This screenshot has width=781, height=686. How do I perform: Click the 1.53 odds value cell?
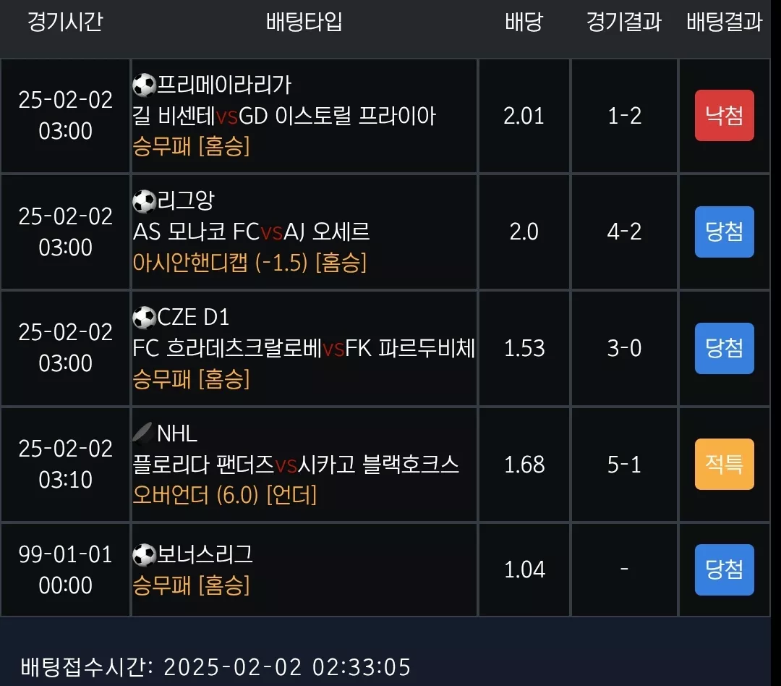pyautogui.click(x=524, y=348)
